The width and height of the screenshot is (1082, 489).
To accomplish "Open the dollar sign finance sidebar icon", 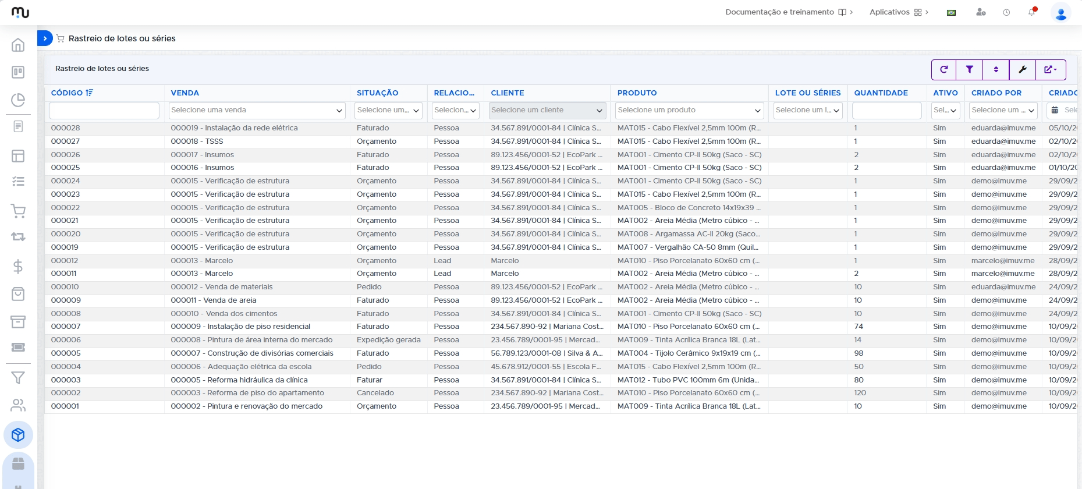I will 18,267.
